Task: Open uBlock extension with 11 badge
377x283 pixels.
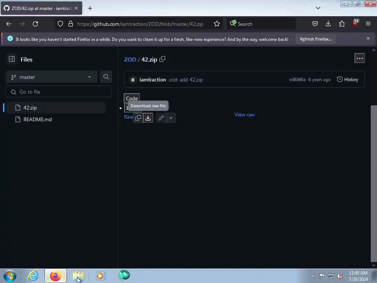Action: (355, 23)
